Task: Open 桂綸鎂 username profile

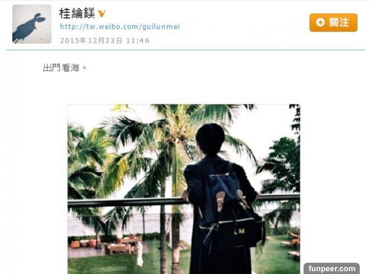Action: (77, 14)
